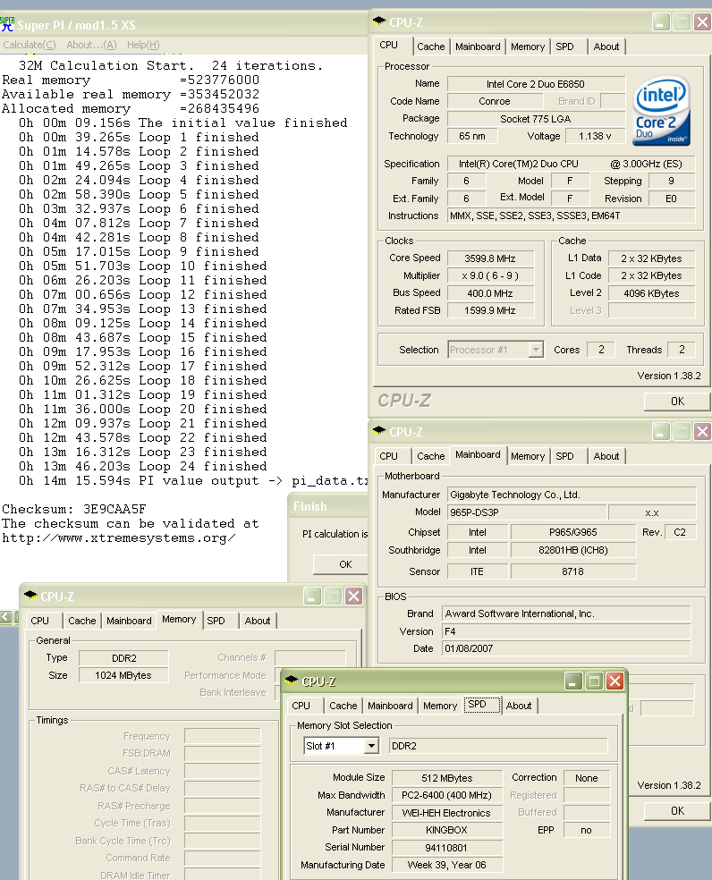Minimize the Memory CPU-Z window
Image resolution: width=712 pixels, height=880 pixels.
(311, 596)
